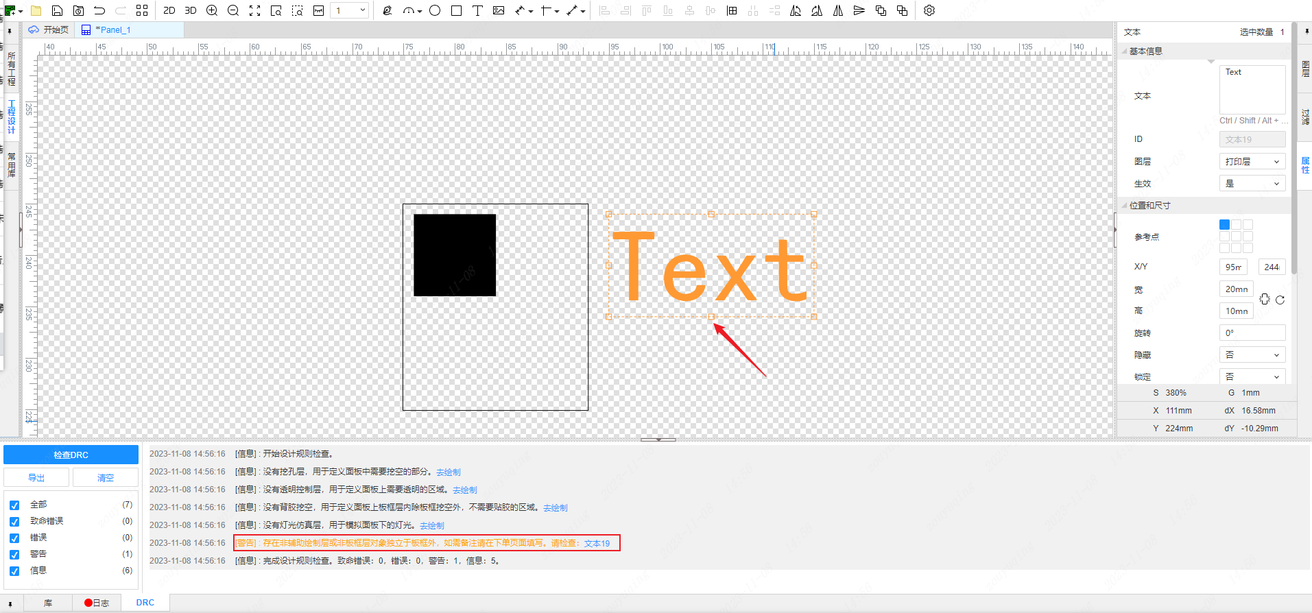Click the 宽 width input field
The width and height of the screenshot is (1312, 613).
[1237, 289]
